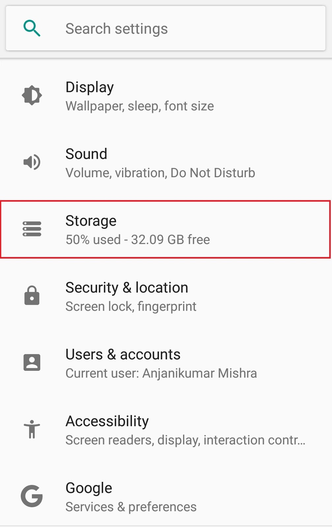Viewport: 332px width, 527px height.
Task: Tap the search magnifier icon
Action: [31, 28]
